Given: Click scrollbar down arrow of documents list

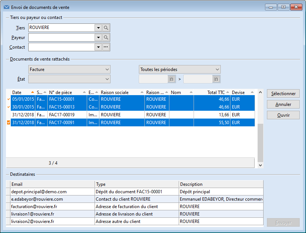Looking at the screenshot, I should [x=260, y=165].
